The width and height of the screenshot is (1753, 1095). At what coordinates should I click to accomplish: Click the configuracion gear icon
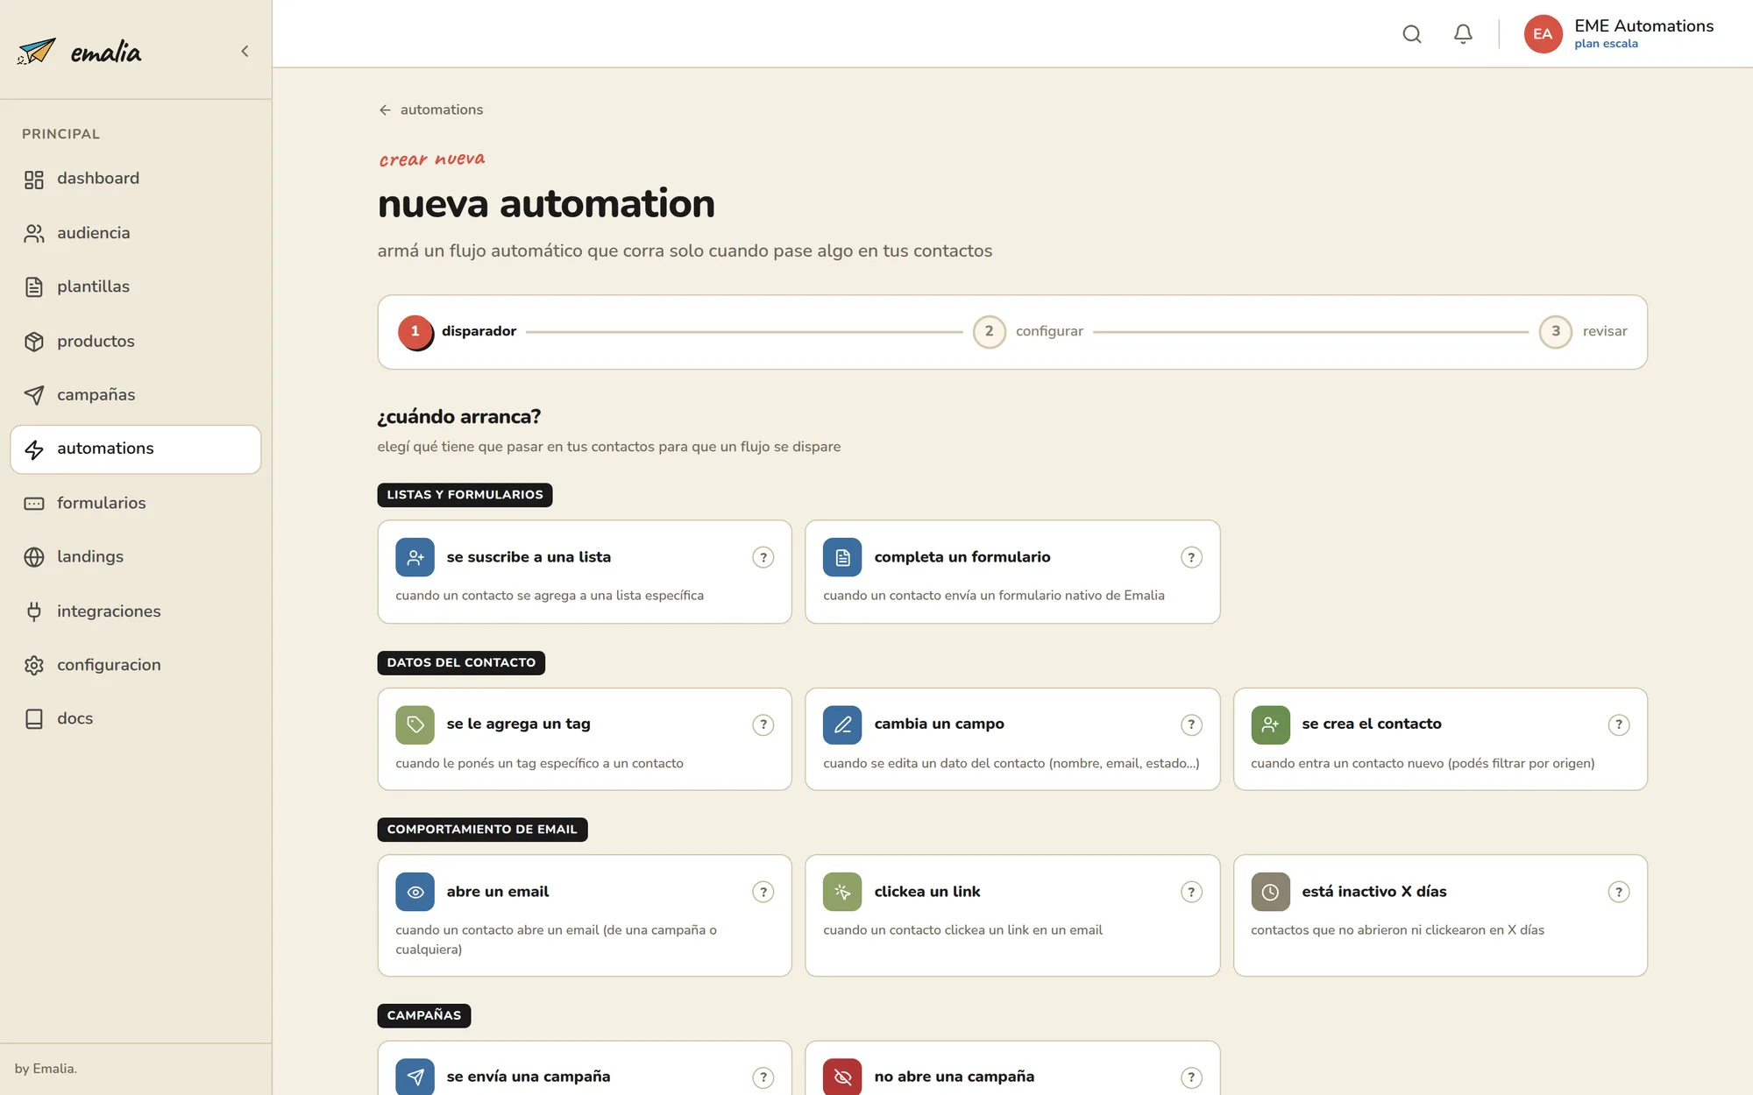34,666
